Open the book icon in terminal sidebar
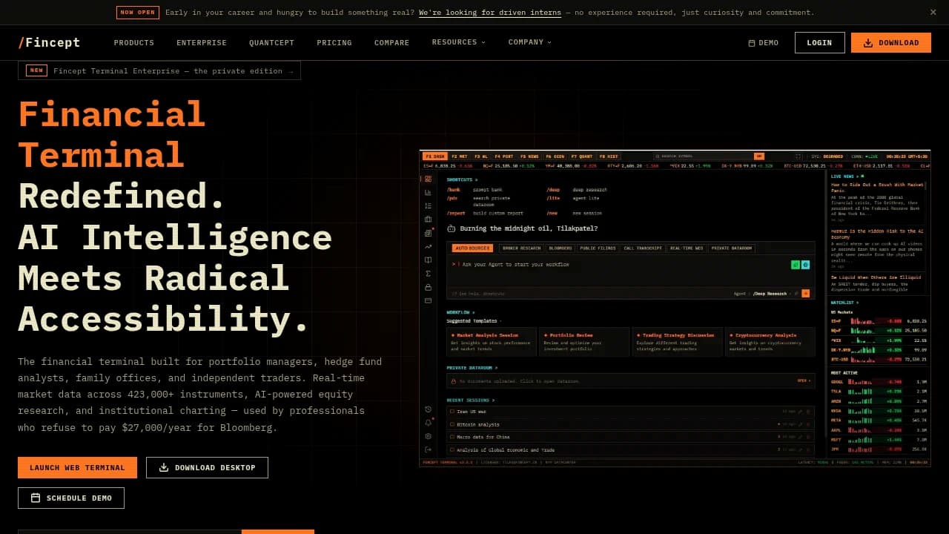The height and width of the screenshot is (534, 949). (428, 260)
